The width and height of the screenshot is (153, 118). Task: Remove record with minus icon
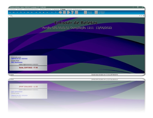tap(47, 12)
